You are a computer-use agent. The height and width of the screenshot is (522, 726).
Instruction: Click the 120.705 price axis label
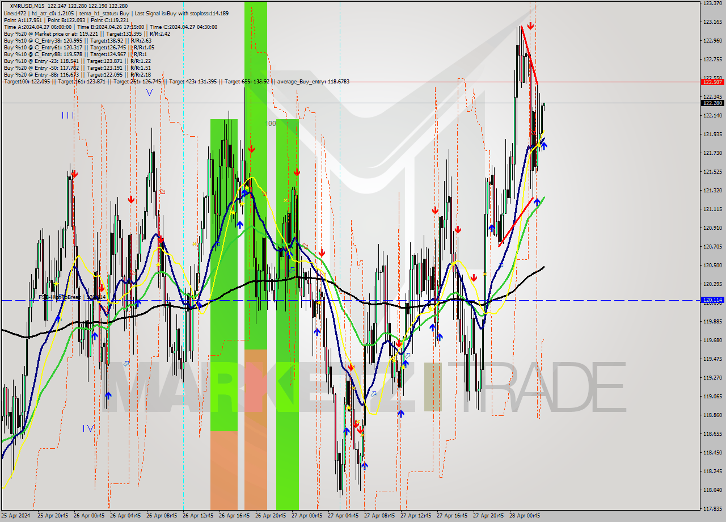point(712,246)
